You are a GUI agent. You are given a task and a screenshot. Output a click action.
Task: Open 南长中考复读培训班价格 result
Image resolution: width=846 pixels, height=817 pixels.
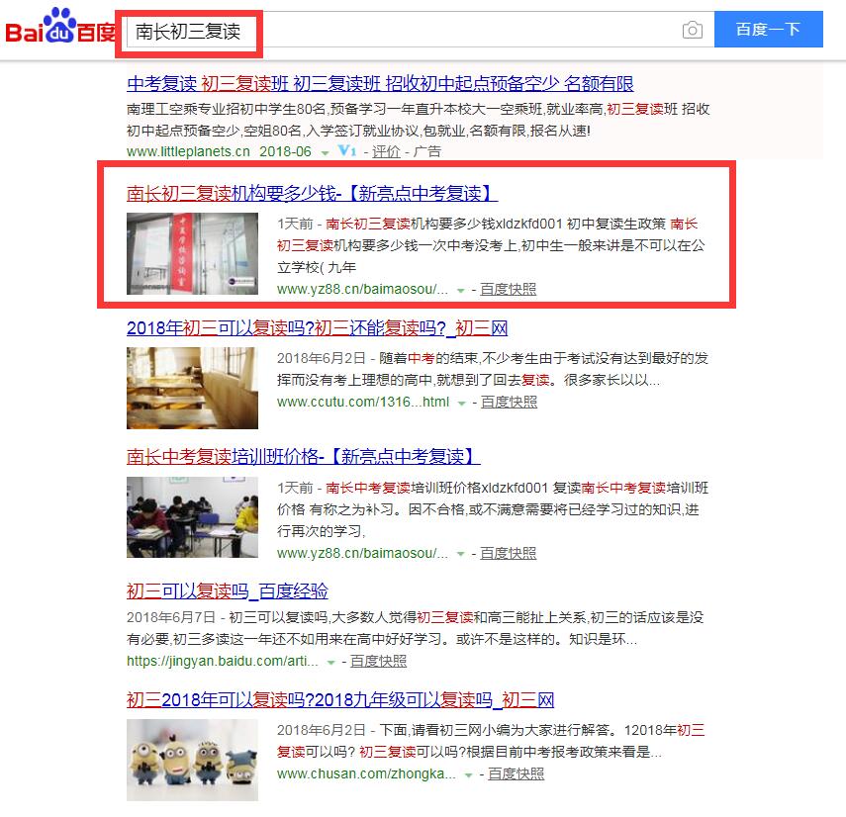[303, 457]
